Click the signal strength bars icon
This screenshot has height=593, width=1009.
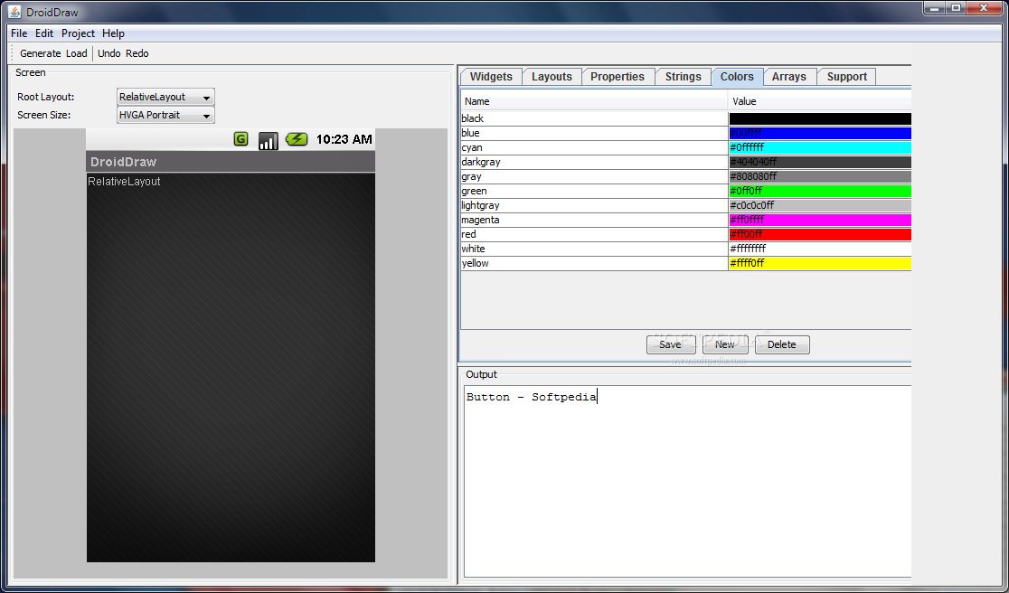[269, 140]
